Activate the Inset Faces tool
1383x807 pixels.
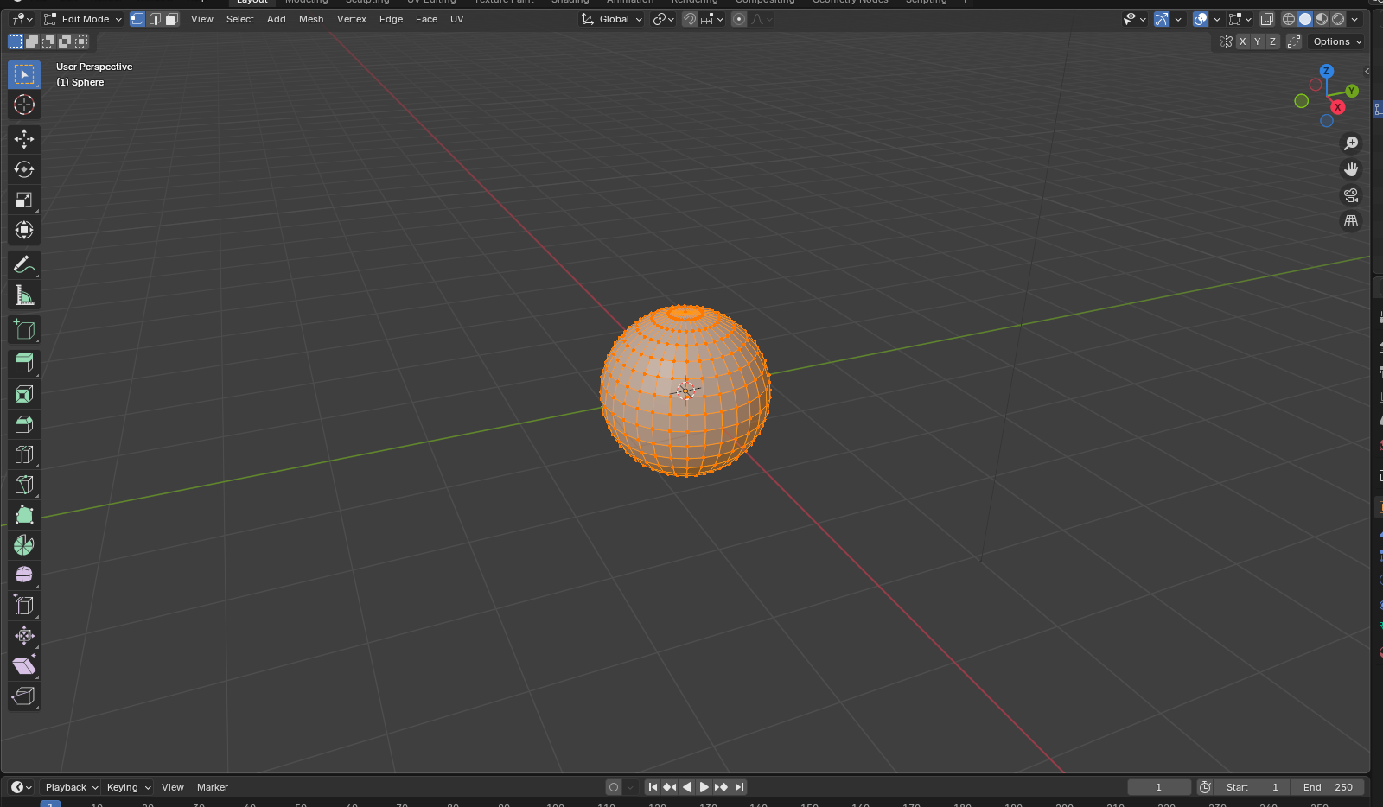tap(24, 394)
